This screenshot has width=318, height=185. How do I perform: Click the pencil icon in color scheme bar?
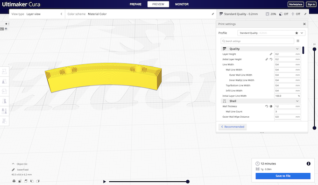213,14
